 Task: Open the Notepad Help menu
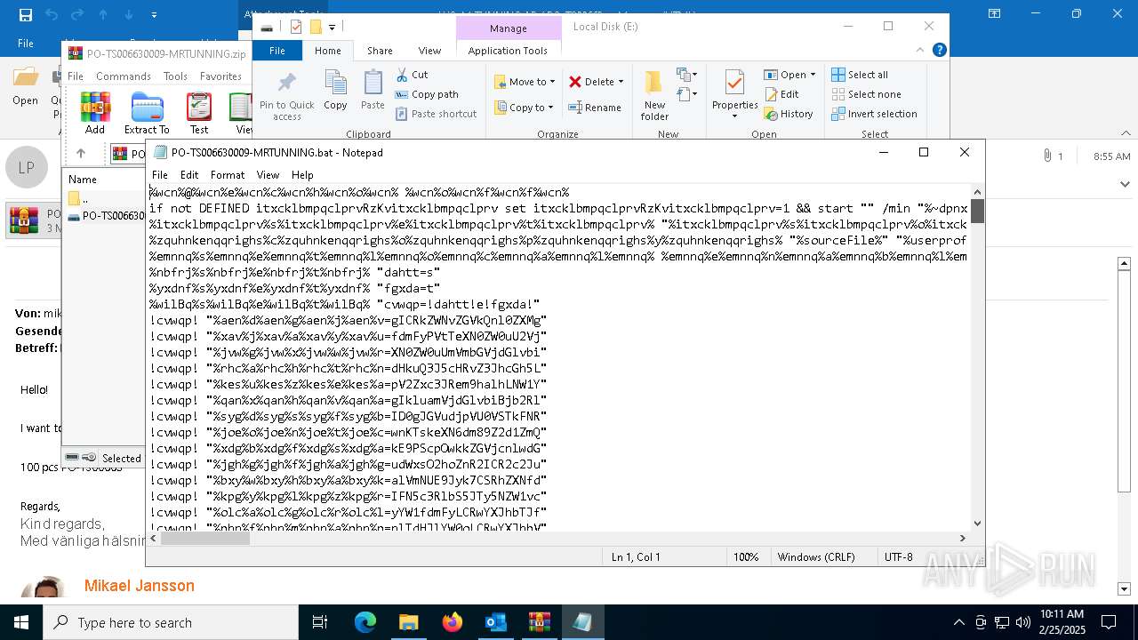click(x=302, y=175)
